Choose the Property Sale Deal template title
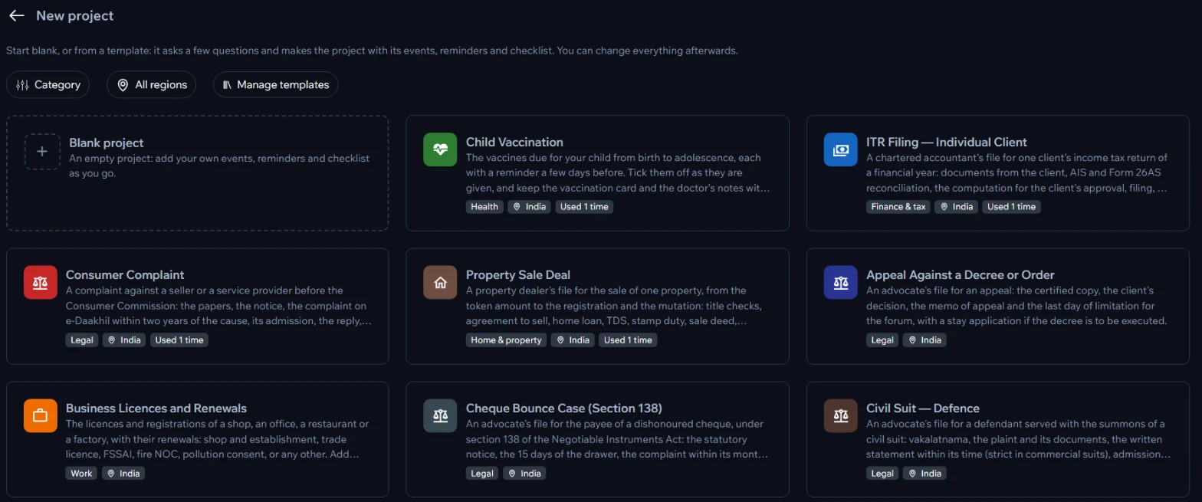 (518, 274)
